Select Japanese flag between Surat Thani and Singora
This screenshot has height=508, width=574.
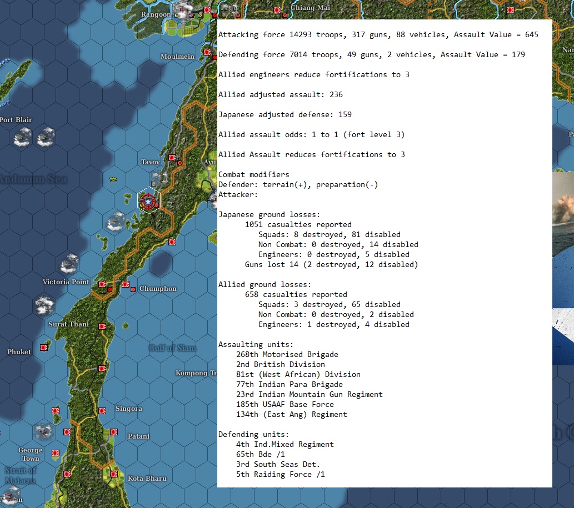[102, 369]
